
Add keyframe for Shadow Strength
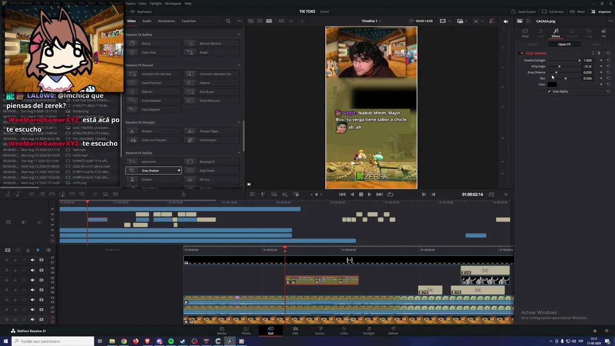pos(601,61)
